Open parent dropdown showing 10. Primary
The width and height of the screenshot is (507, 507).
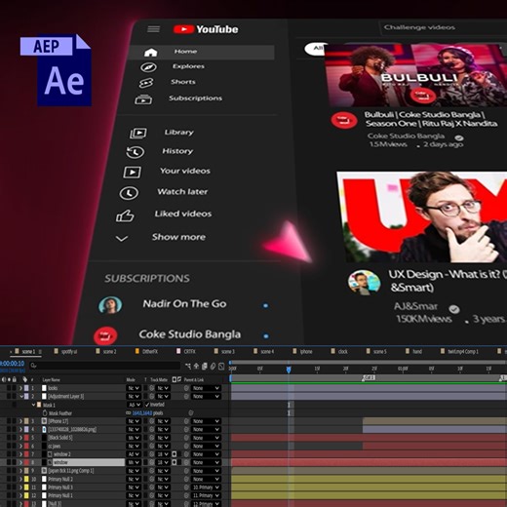point(206,487)
